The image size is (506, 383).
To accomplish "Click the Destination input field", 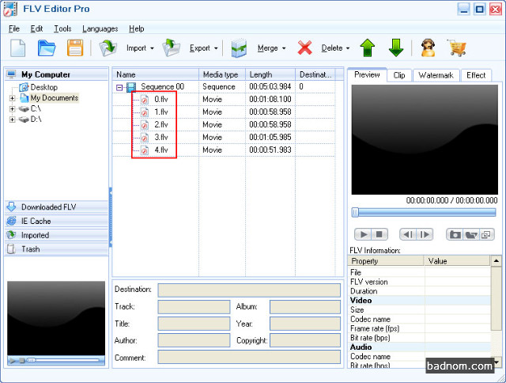I will tap(249, 290).
